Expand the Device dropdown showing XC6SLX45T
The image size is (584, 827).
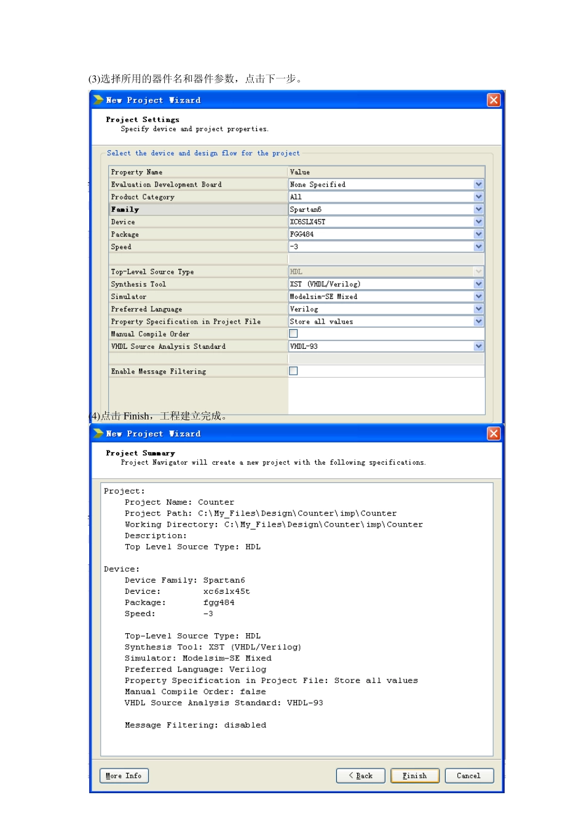(478, 222)
